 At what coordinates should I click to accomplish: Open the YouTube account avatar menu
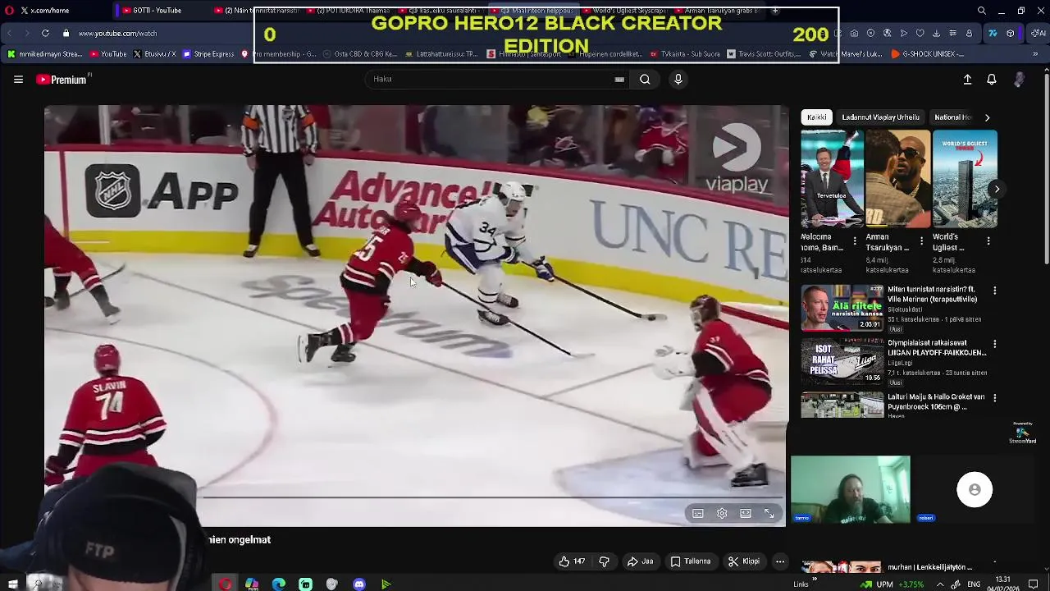click(x=1019, y=80)
